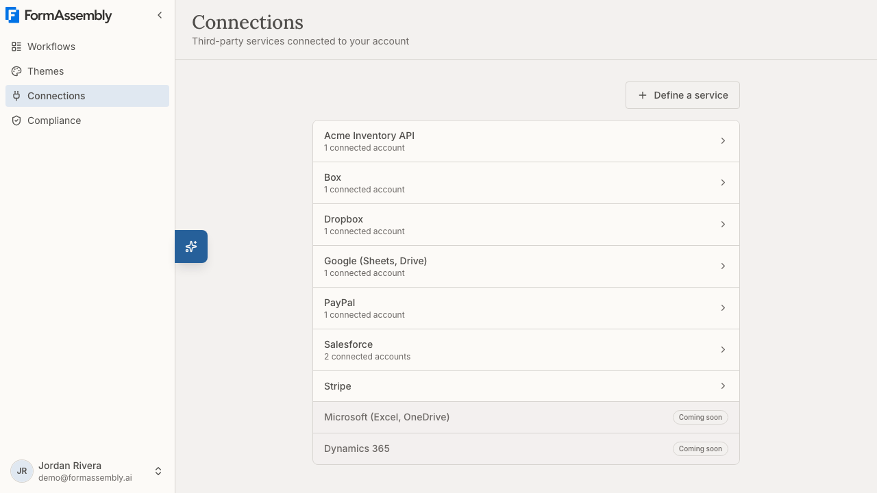Click the JR user avatar
The image size is (877, 493).
[22, 471]
